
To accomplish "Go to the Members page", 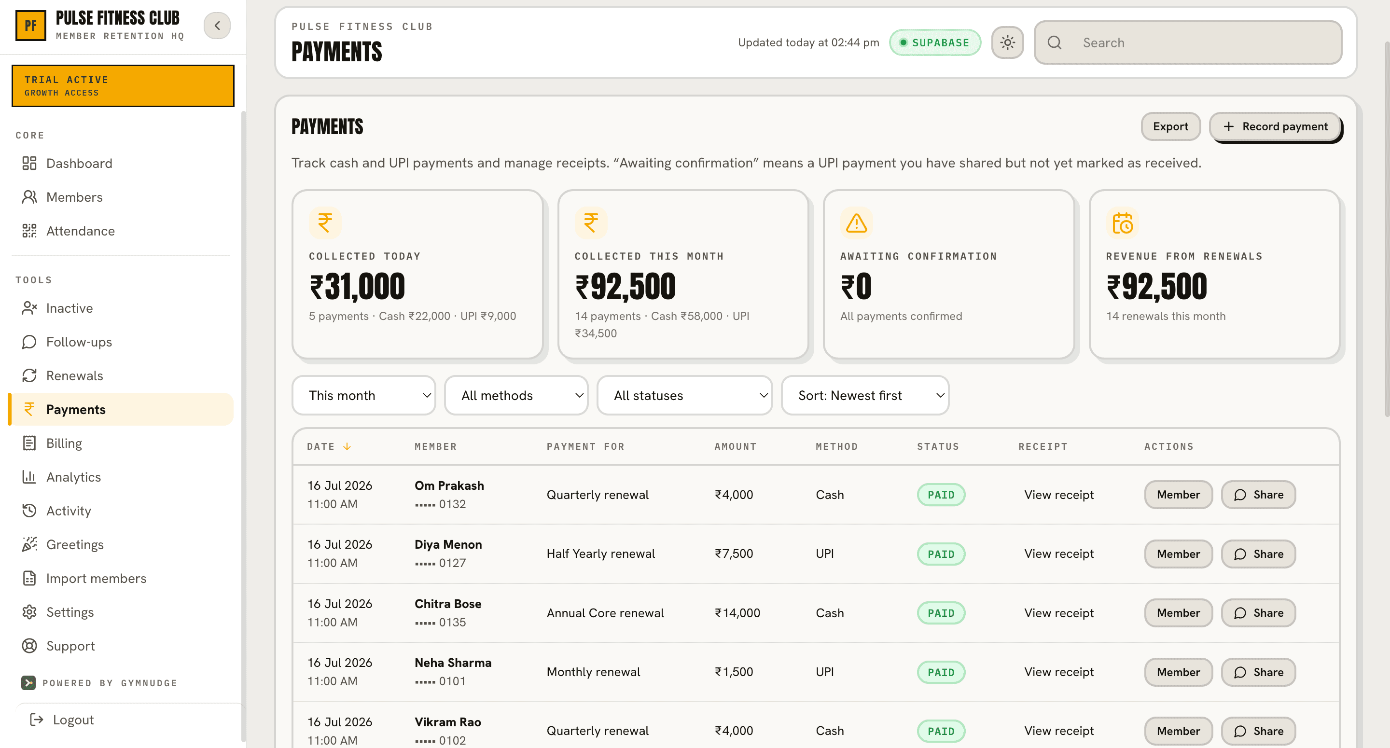I will click(x=122, y=197).
